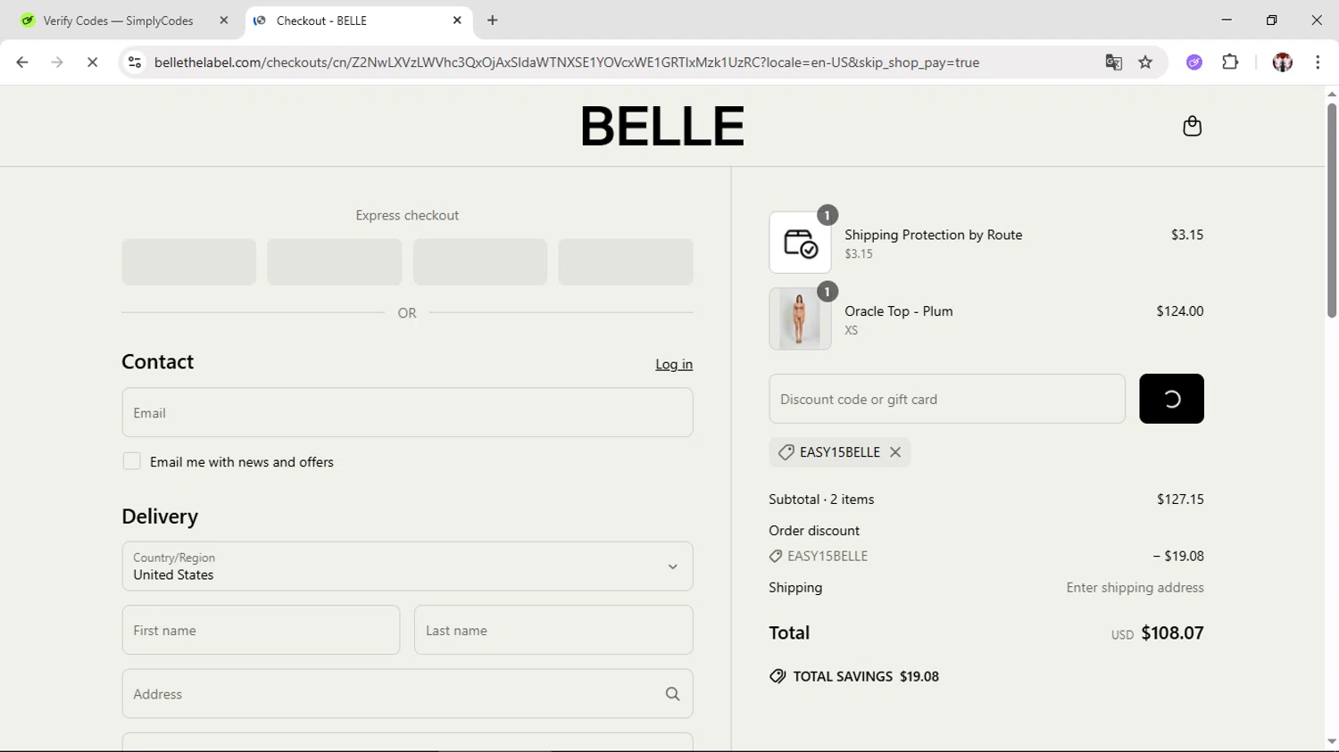Click the browser URL address text
The height and width of the screenshot is (752, 1339).
pyautogui.click(x=567, y=62)
